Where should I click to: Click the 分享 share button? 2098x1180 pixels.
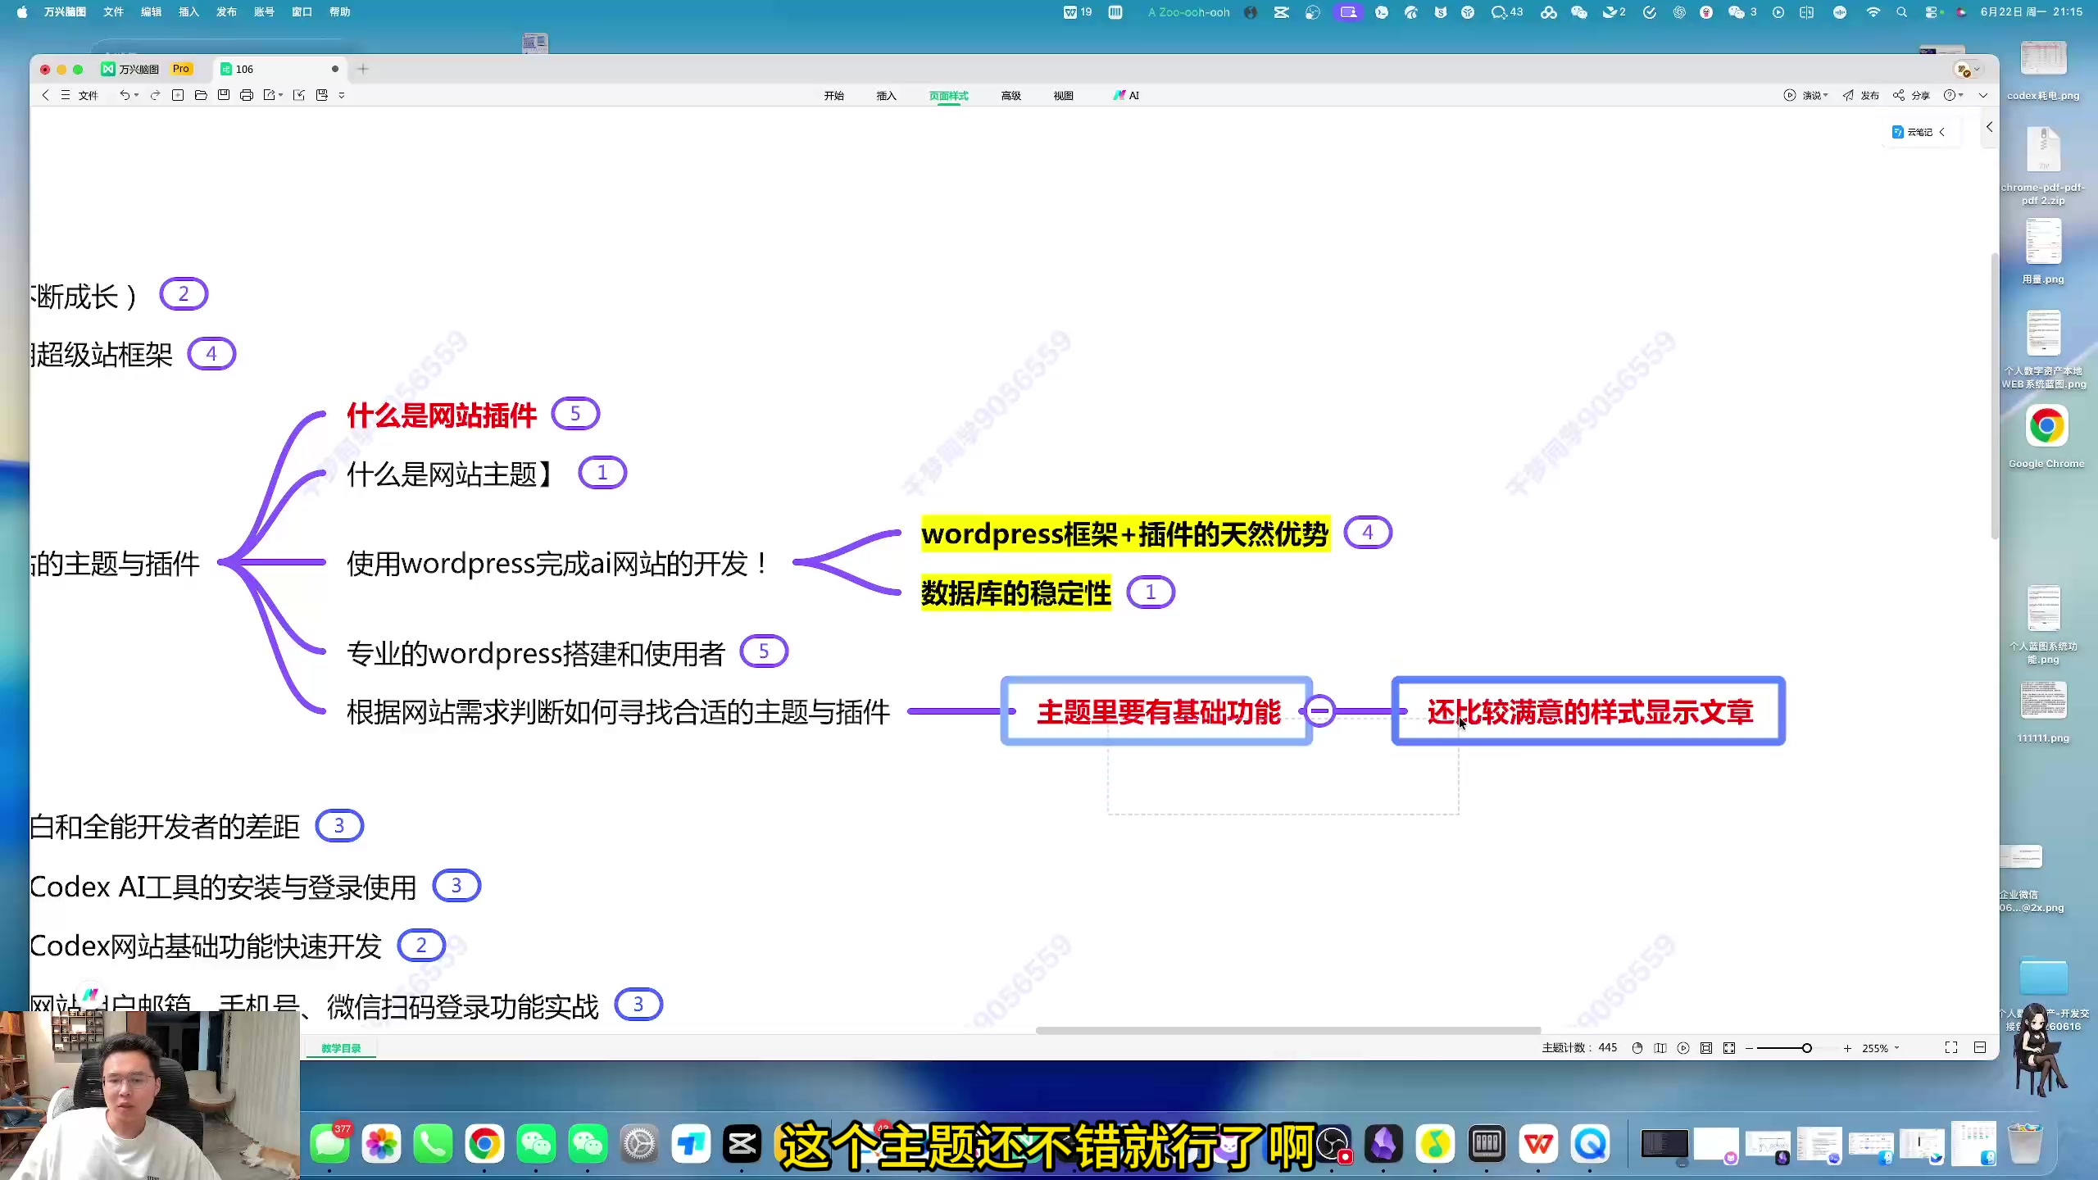[x=1911, y=95]
